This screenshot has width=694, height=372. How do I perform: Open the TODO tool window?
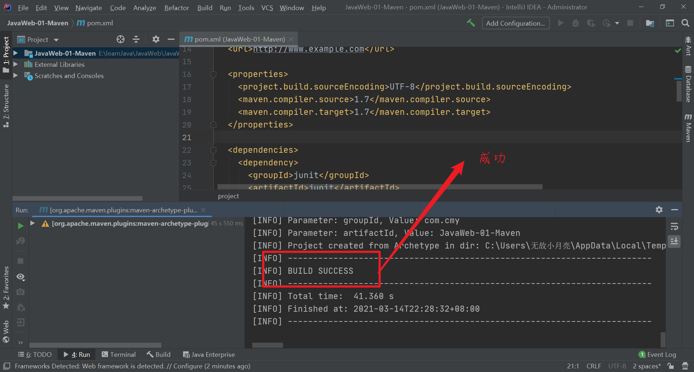tap(35, 355)
